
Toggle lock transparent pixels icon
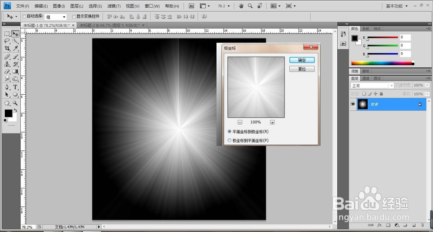point(364,94)
